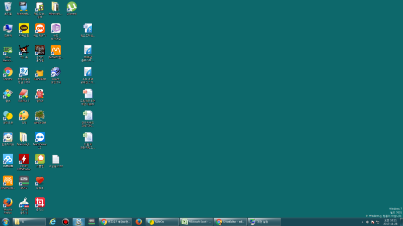Launch the dark tree game shortcut
Image resolution: width=403 pixels, height=226 pixels.
(x=40, y=54)
